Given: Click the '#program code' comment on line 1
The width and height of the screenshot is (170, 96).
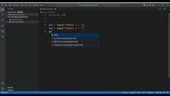Looking at the screenshot, I should (x=57, y=15).
